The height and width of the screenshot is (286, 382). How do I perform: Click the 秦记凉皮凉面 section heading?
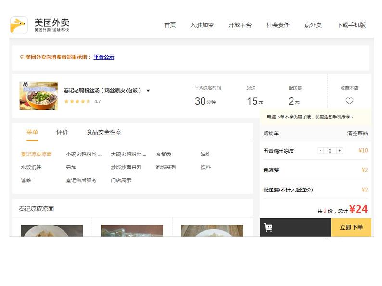(x=36, y=209)
